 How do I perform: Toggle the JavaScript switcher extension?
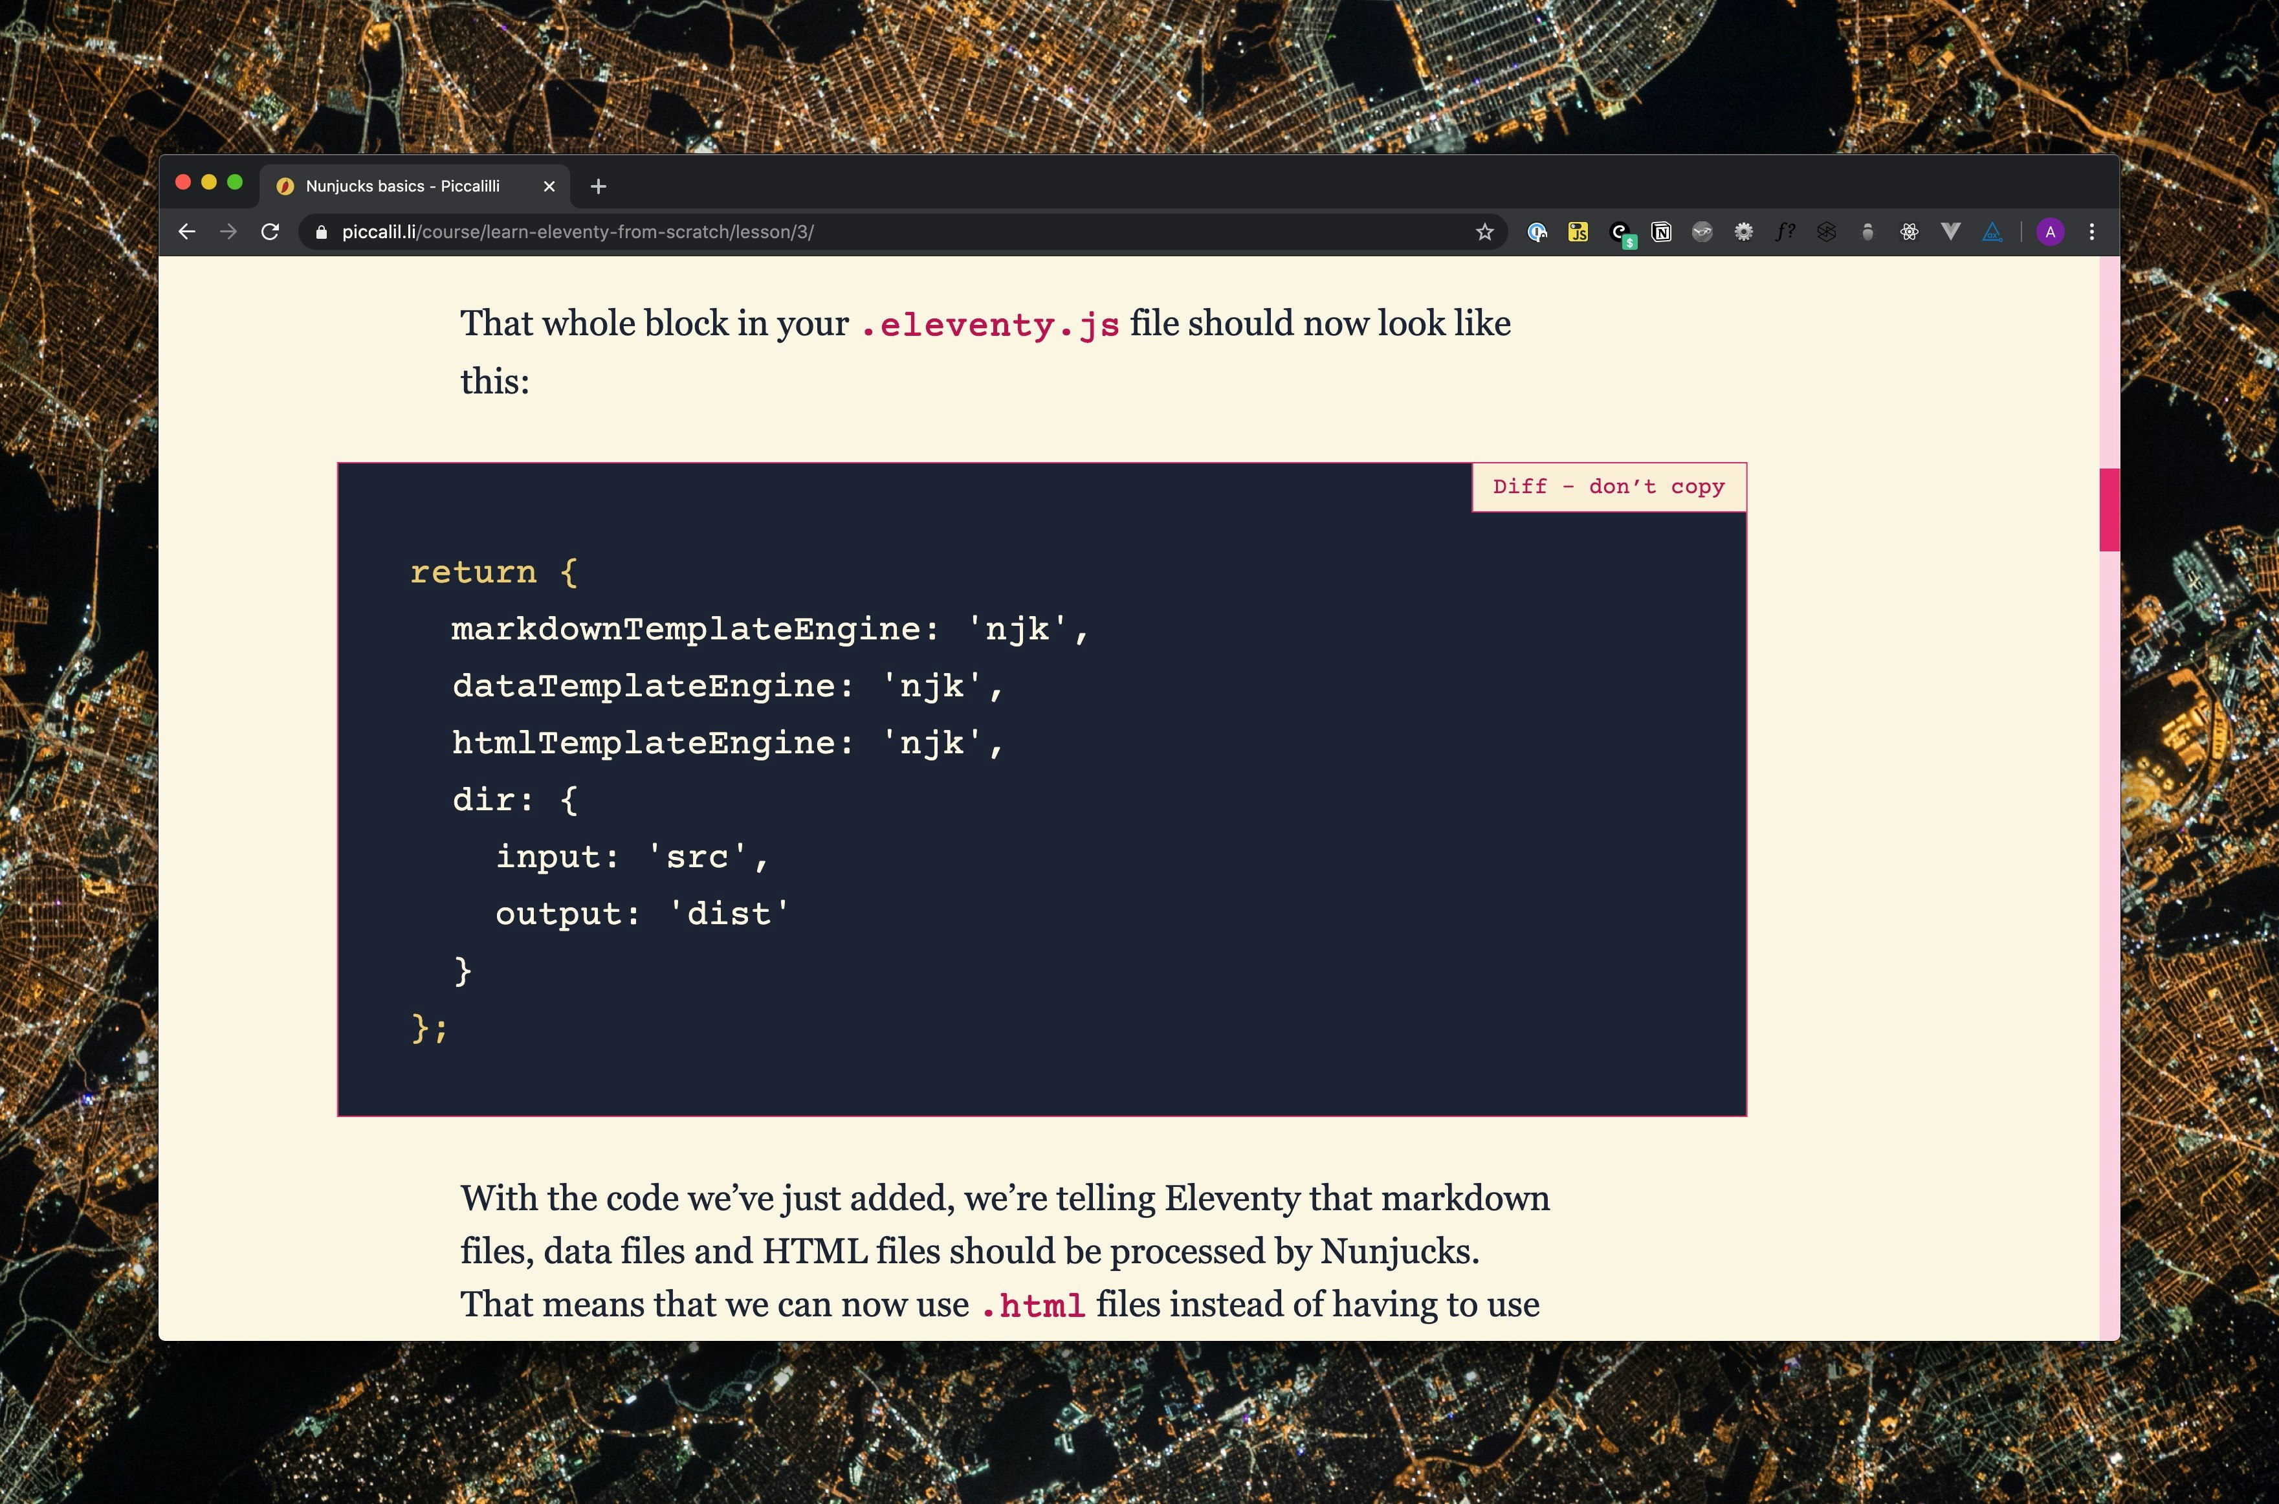point(1578,231)
